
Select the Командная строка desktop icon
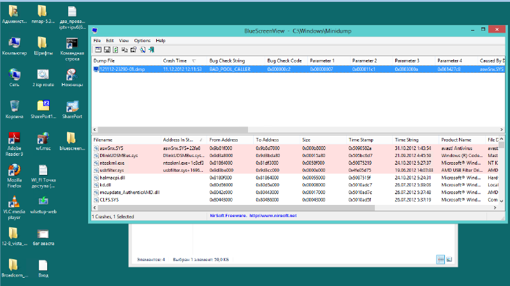pyautogui.click(x=72, y=50)
